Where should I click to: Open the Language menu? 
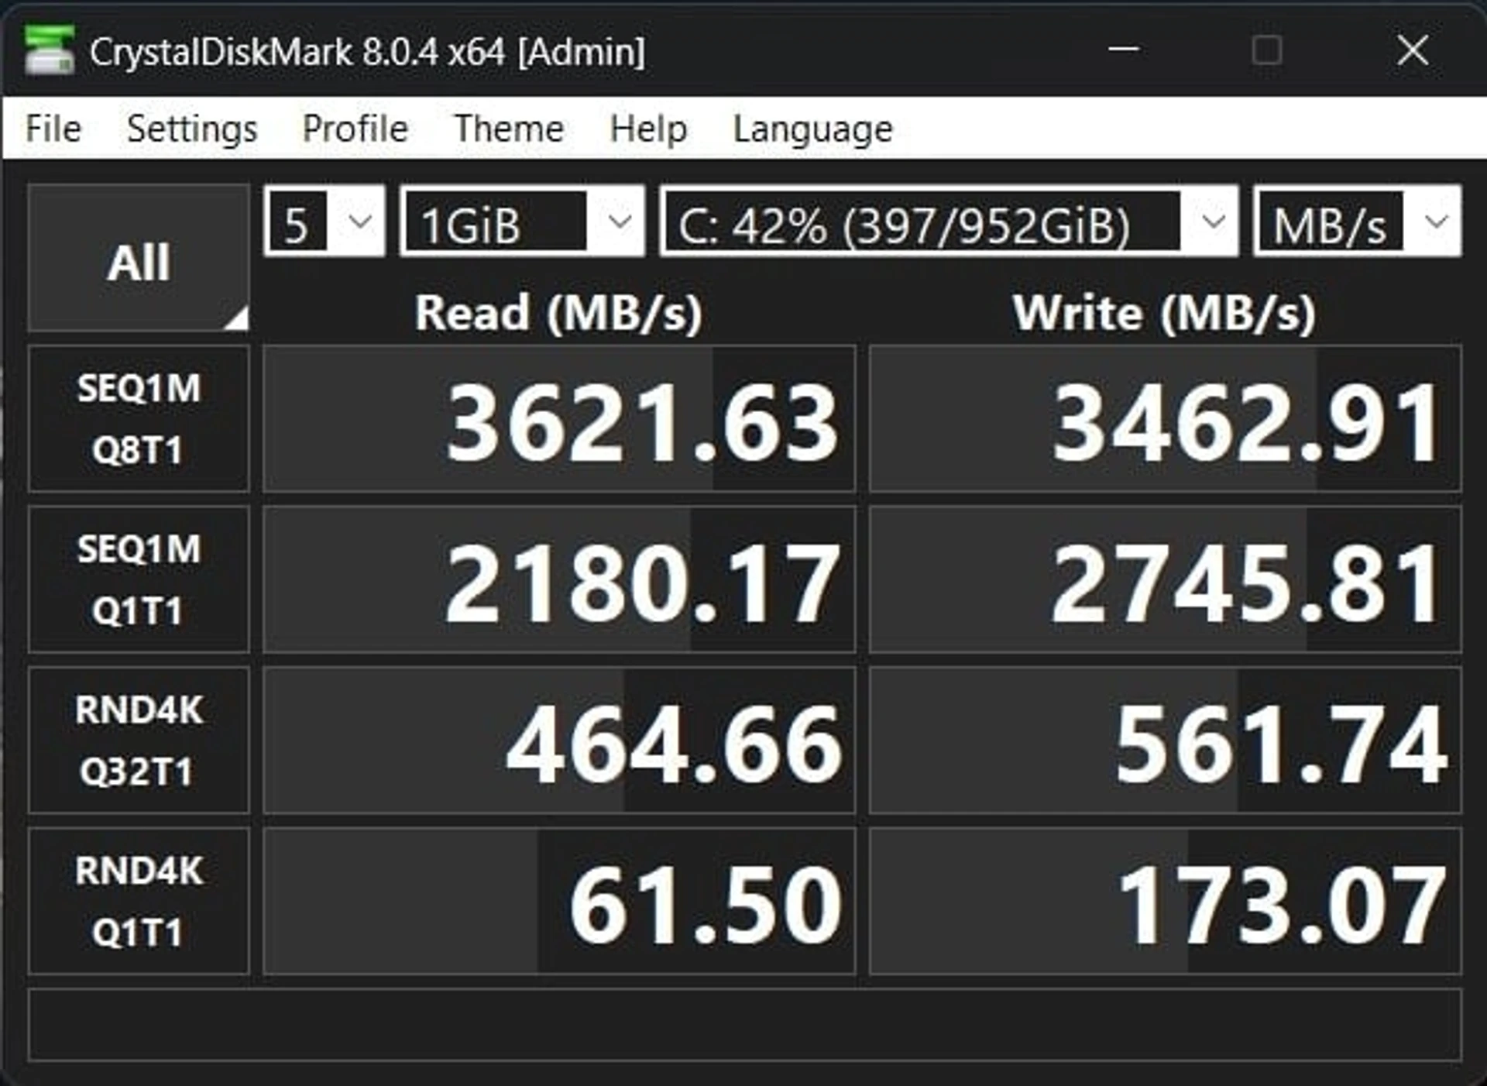tap(812, 129)
